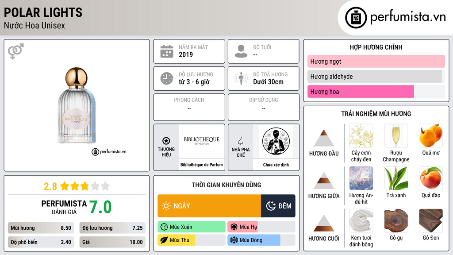Click the Hương aldehyde accord bar
The image size is (453, 255).
(x=376, y=76)
